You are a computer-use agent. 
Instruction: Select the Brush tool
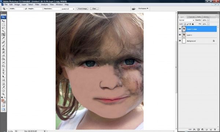(x=3, y=46)
